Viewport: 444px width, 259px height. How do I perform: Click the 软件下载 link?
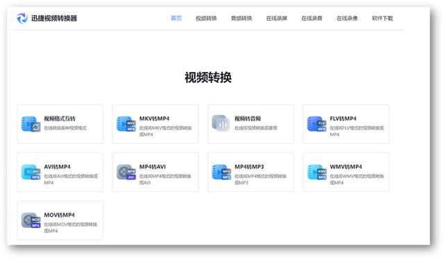(x=382, y=19)
